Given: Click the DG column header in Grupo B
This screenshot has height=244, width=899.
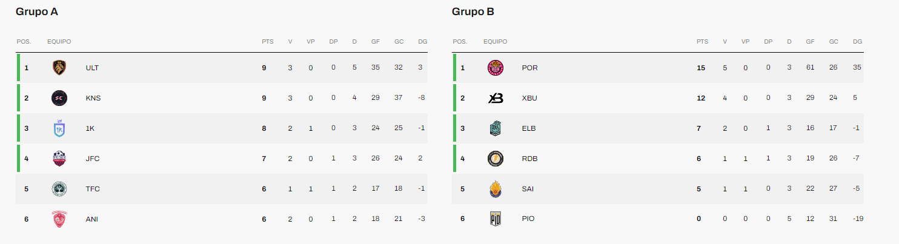Looking at the screenshot, I should tap(857, 42).
